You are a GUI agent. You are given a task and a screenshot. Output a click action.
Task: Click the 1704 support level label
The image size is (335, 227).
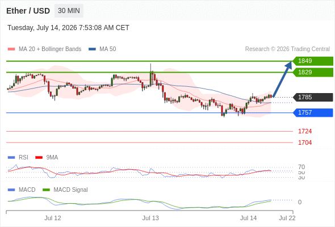click(305, 142)
